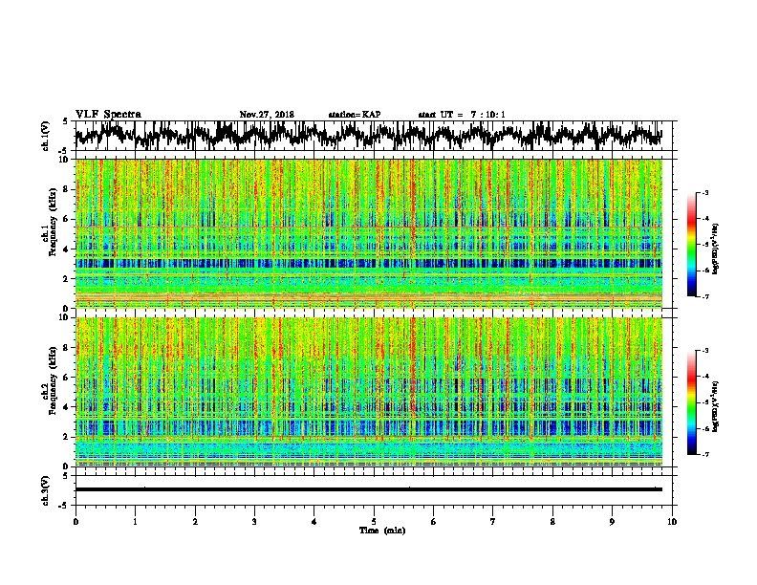Click the time axis tick labeled 6
Screen dimensions: 757x585
tap(433, 522)
